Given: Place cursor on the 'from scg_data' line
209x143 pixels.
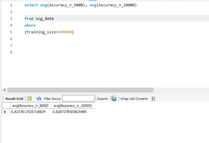Looking at the screenshot, I should [x=39, y=19].
